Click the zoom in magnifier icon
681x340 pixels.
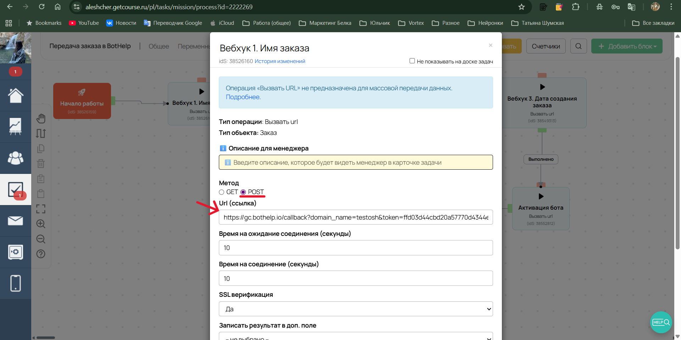click(41, 224)
